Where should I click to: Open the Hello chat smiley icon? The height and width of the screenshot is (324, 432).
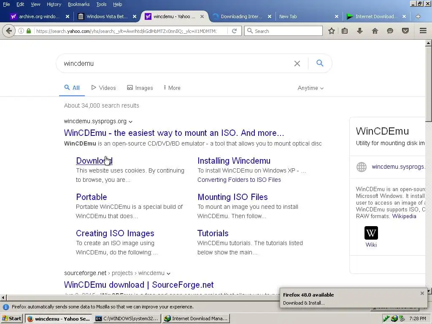[x=390, y=31]
